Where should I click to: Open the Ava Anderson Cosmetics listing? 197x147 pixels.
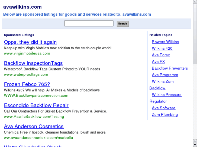[x=34, y=126]
